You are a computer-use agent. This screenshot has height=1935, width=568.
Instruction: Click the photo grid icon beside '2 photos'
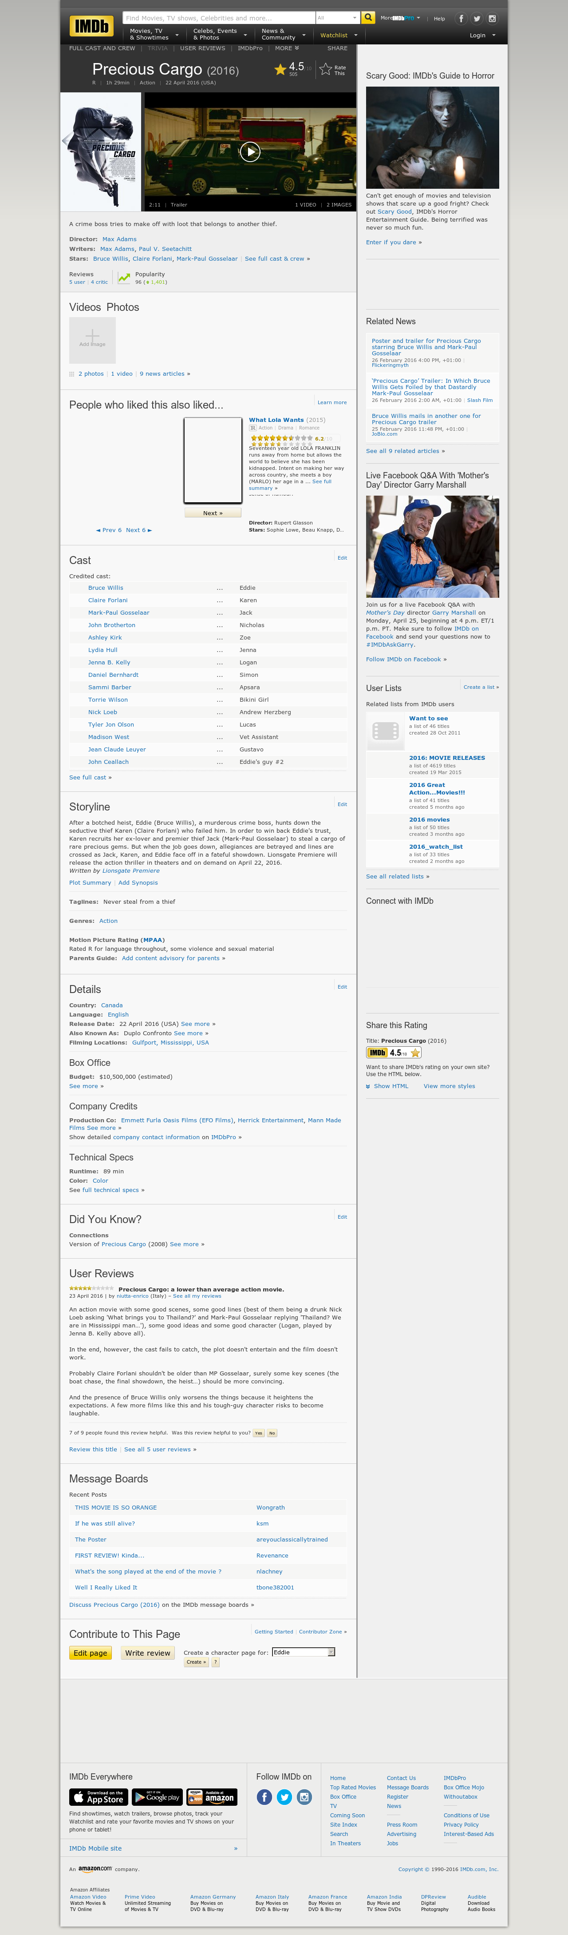point(72,373)
